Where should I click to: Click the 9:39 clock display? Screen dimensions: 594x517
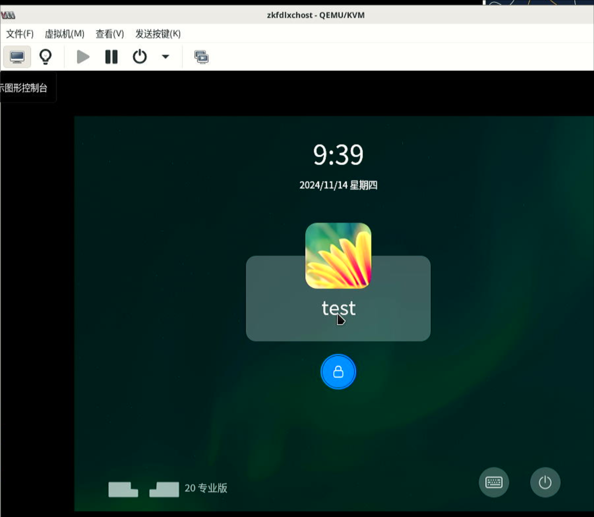tap(338, 155)
